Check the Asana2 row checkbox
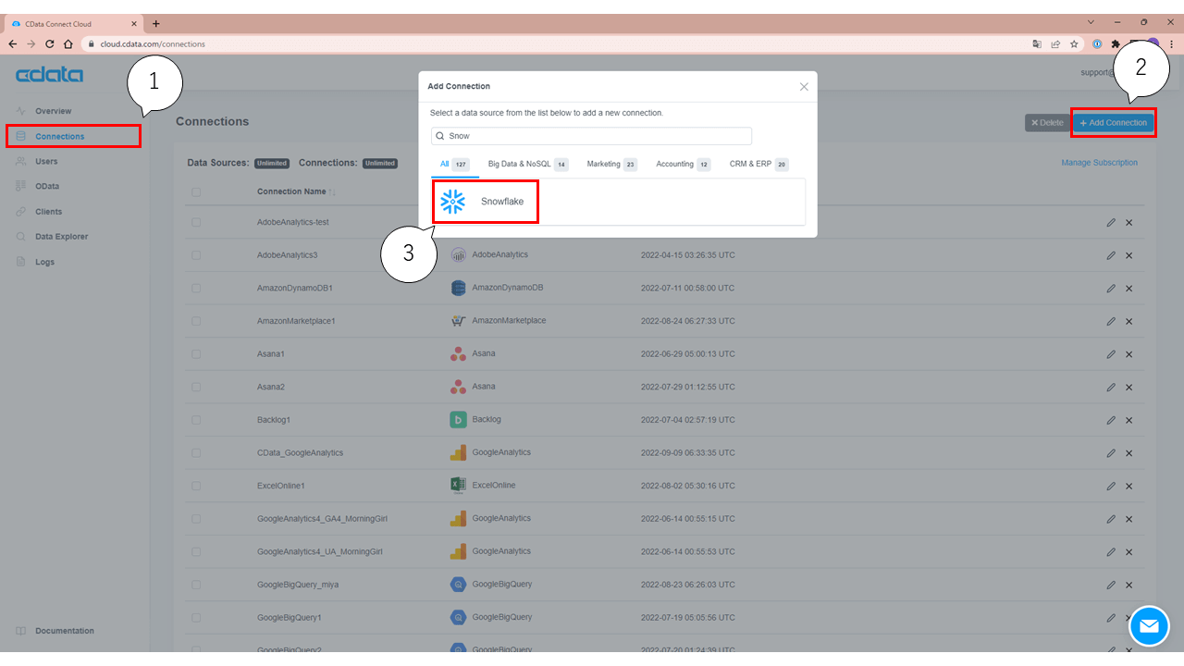This screenshot has width=1184, height=666. (196, 387)
